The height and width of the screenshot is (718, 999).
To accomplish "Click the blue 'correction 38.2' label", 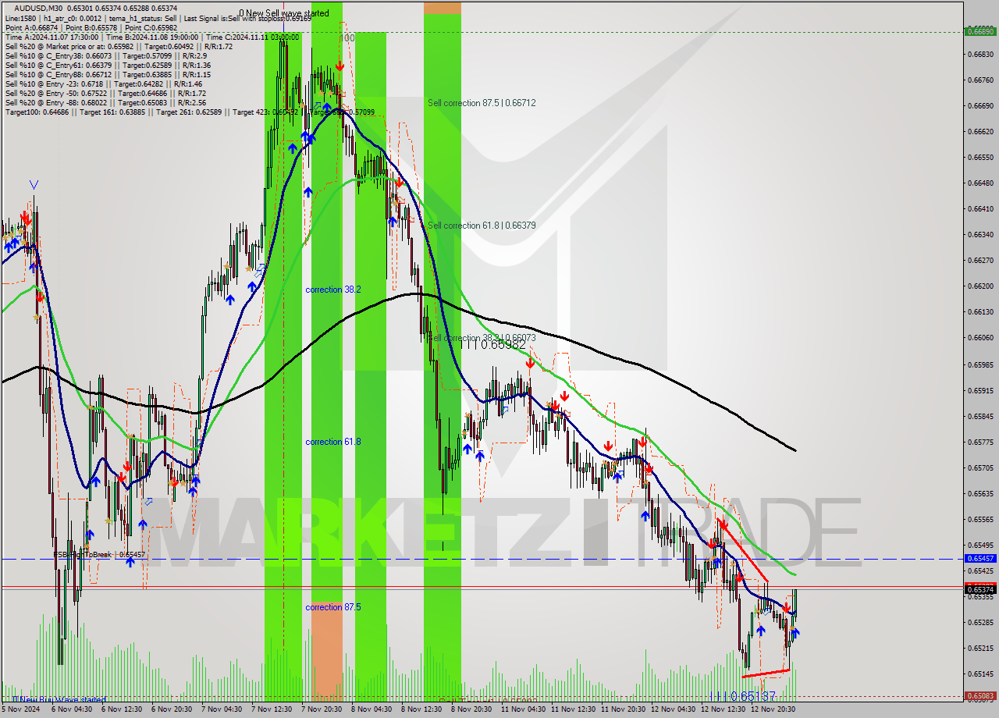I will [333, 290].
